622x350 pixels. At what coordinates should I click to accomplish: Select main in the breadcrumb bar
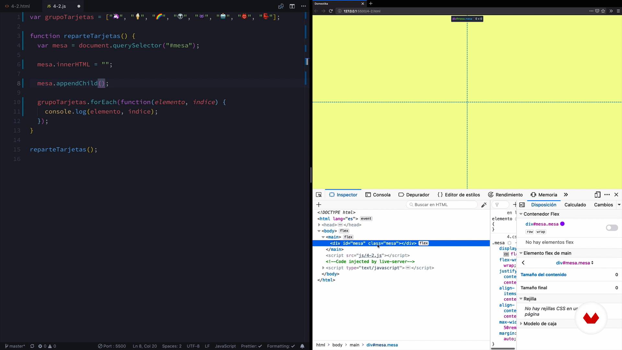point(354,345)
